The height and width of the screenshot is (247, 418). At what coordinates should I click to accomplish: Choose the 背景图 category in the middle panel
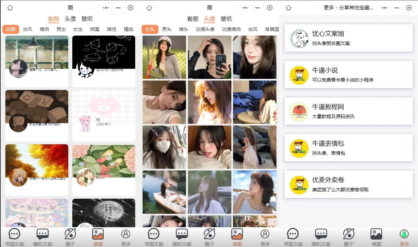coord(272,29)
